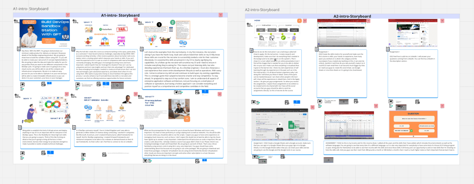474x184 pixels.
Task: Open the orange-bordered document next to circle 2
Action: coord(183,30)
